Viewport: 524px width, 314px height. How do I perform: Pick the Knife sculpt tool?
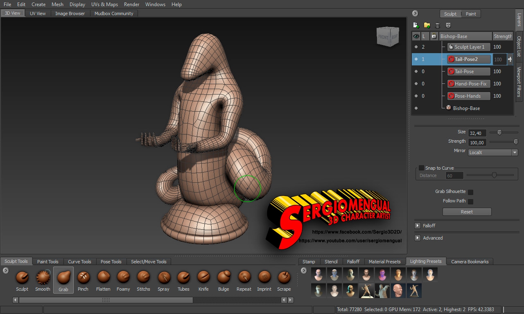click(x=203, y=278)
